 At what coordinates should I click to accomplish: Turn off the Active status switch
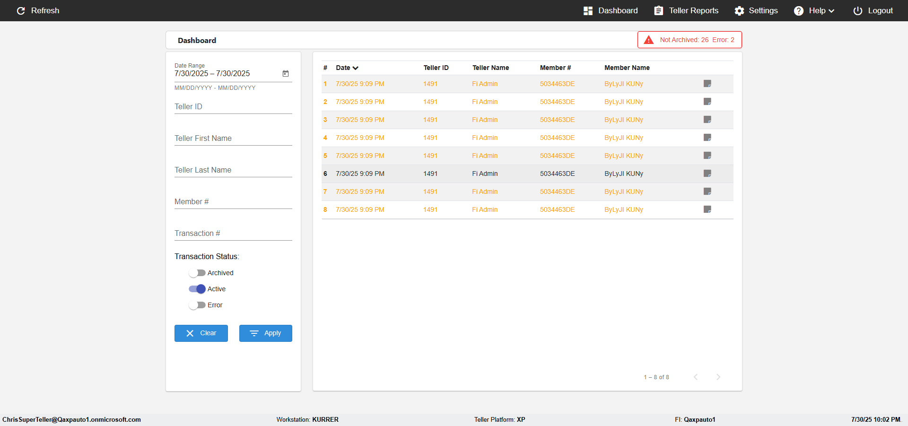(x=197, y=289)
